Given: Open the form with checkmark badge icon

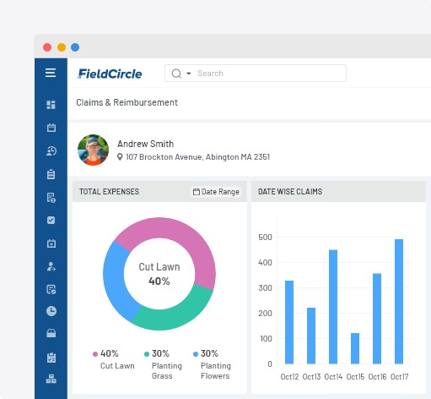Looking at the screenshot, I should (x=51, y=289).
